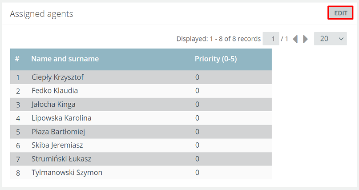Select the Lipowska Karolina row

tap(141, 118)
